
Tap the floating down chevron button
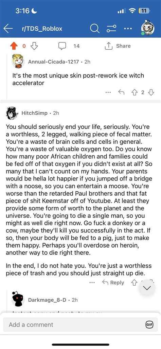point(147,288)
